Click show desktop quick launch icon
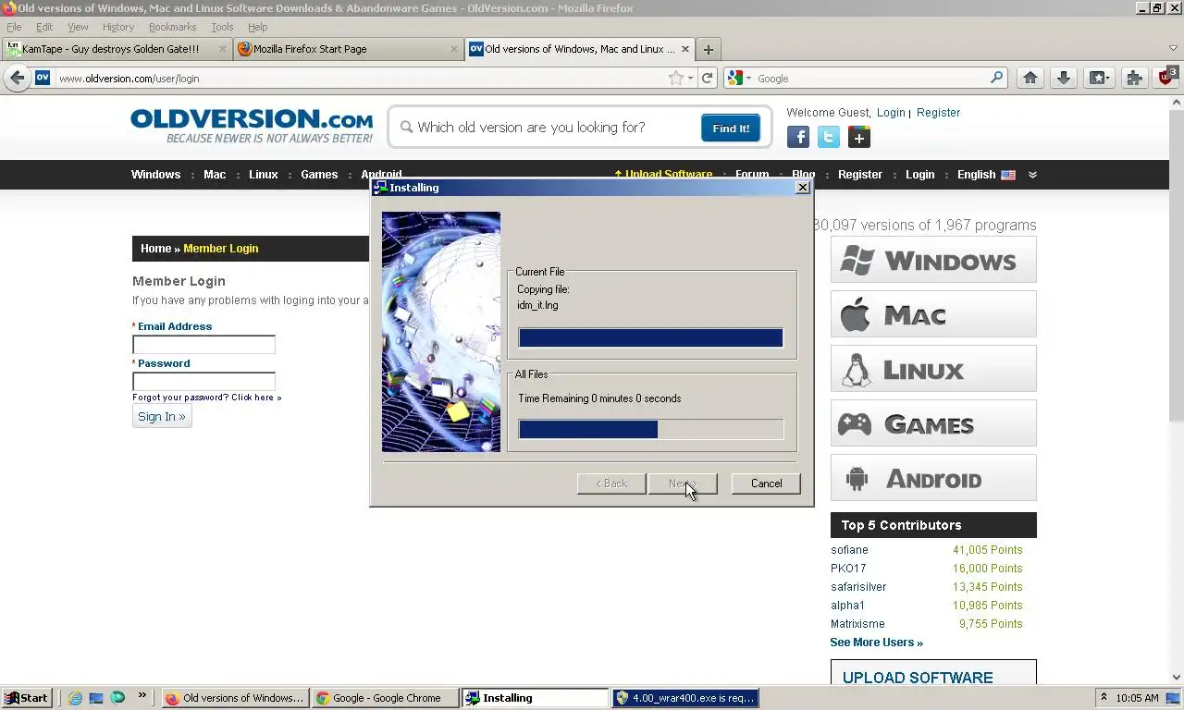The image size is (1184, 710). point(96,698)
